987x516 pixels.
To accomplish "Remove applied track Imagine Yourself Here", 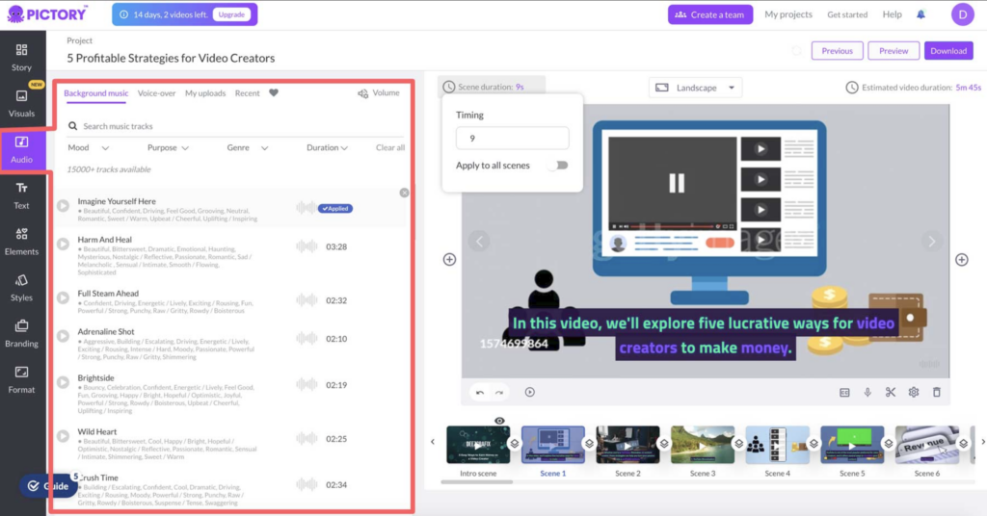I will coord(404,193).
